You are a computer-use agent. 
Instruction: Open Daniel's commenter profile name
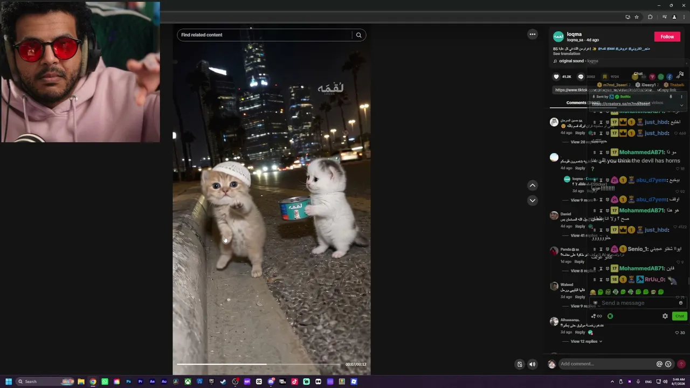click(x=565, y=214)
